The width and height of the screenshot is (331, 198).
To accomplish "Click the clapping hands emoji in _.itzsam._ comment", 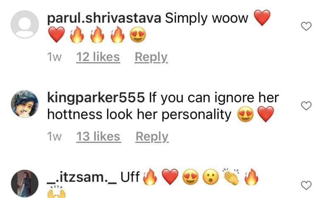I will point(231,176).
